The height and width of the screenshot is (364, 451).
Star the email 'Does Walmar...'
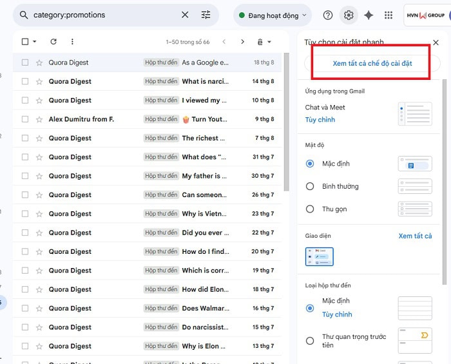coord(39,309)
